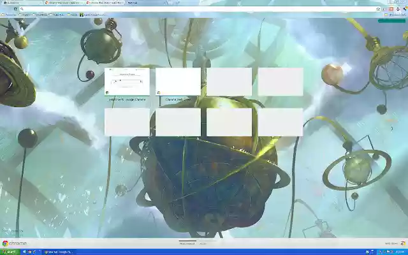This screenshot has width=408, height=255.
Task: Switch to Chrome Web Store tab beside New Tab
Action: (x=105, y=3)
